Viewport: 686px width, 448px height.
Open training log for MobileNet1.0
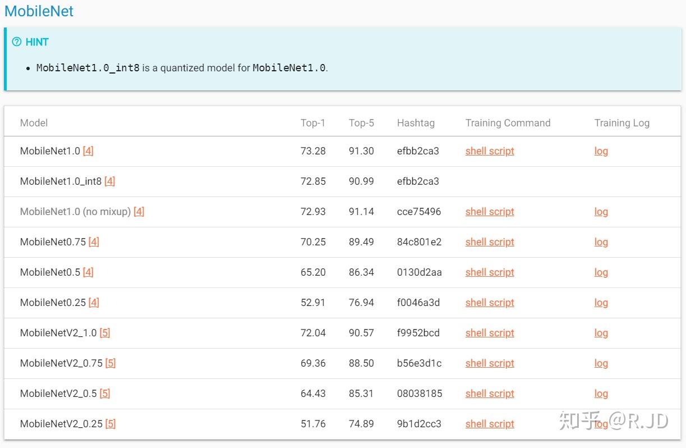pyautogui.click(x=601, y=151)
